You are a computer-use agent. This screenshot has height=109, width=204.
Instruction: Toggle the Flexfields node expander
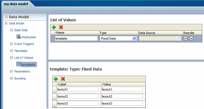pos(12,51)
